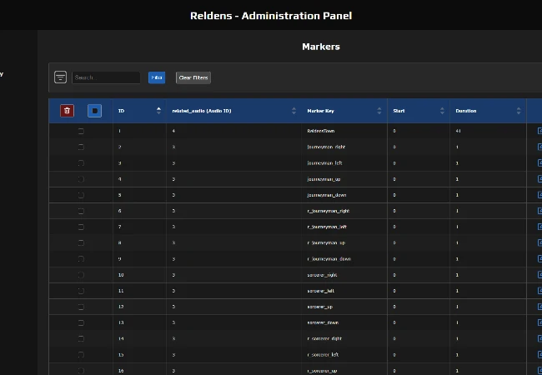The height and width of the screenshot is (375, 542).
Task: Open the edit icon on the r_sorcerer_left row
Action: point(539,355)
